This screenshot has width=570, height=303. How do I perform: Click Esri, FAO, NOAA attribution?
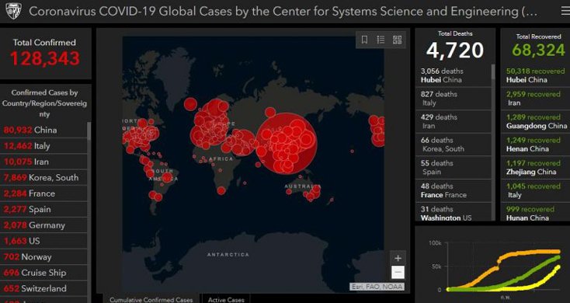coord(377,287)
